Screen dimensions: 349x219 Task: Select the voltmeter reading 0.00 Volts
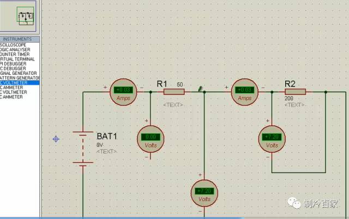pyautogui.click(x=151, y=139)
